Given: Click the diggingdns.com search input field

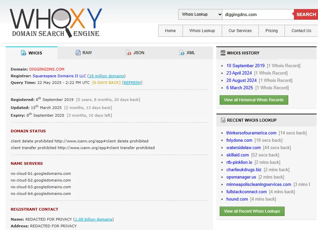Looking at the screenshot, I should [258, 14].
